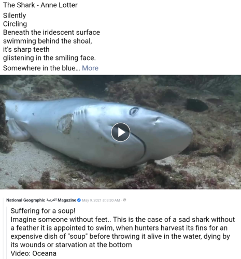Screen dimensions: 241x259
Task: Click the poem line swimming behind the shoal
Action: pos(48,41)
